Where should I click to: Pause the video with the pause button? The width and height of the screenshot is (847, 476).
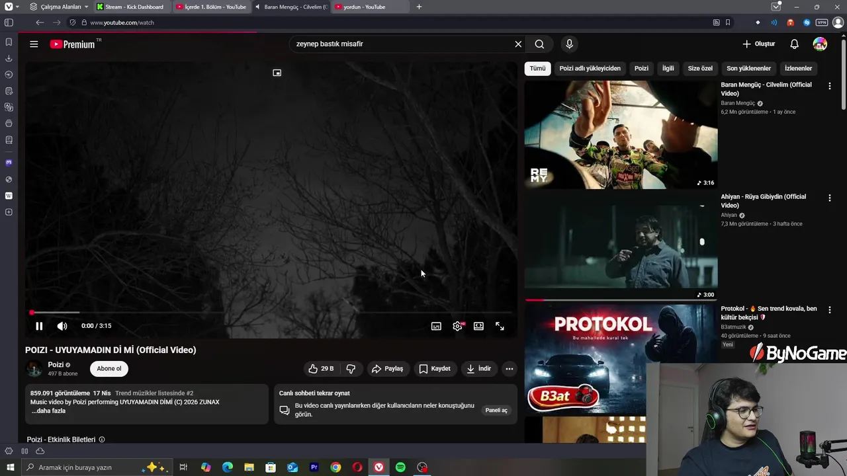39,326
